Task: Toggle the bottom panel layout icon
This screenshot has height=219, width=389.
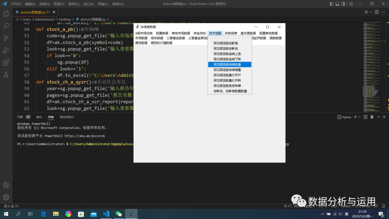Action: (x=337, y=4)
